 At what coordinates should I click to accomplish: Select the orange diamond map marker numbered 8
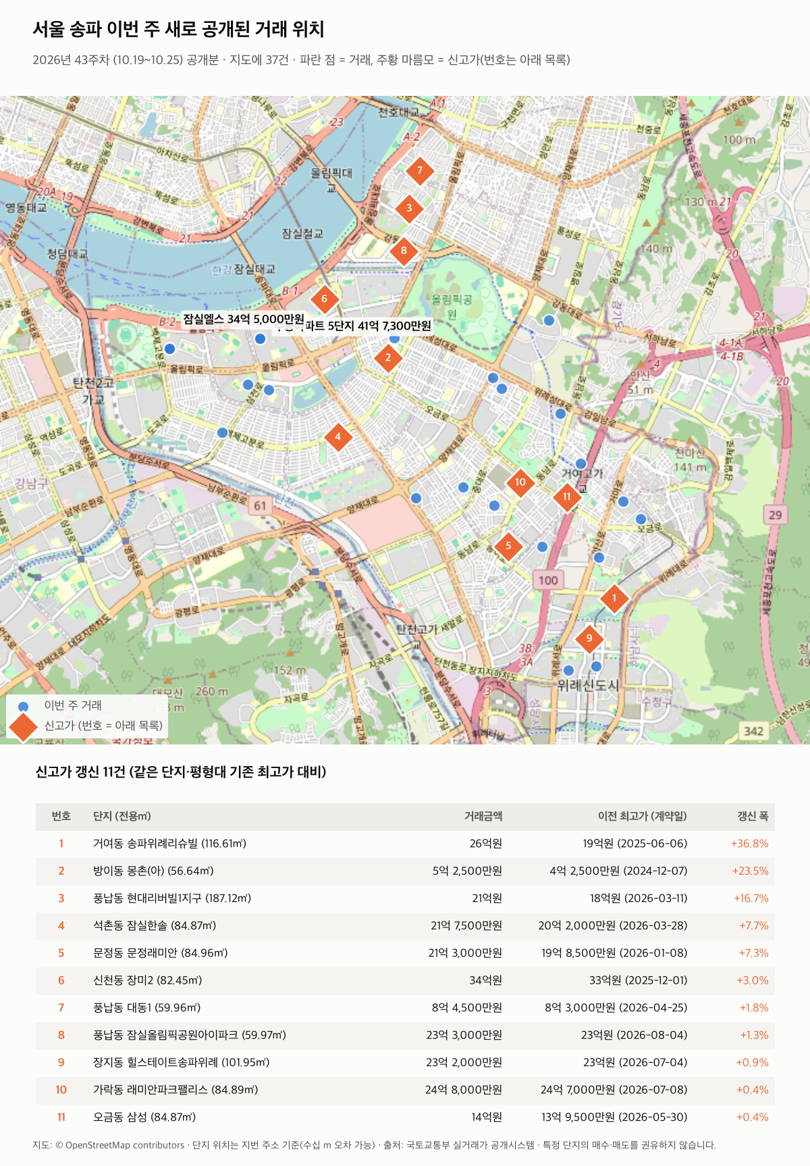coord(404,251)
